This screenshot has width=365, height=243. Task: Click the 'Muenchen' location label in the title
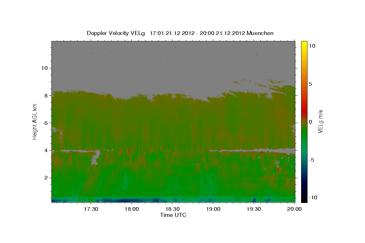(x=260, y=33)
